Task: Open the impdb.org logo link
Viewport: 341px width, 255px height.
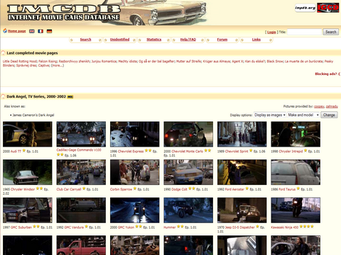Action: coord(305,8)
